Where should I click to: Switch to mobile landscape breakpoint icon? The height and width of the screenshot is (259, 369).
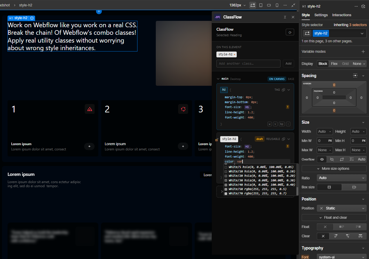[x=269, y=5]
